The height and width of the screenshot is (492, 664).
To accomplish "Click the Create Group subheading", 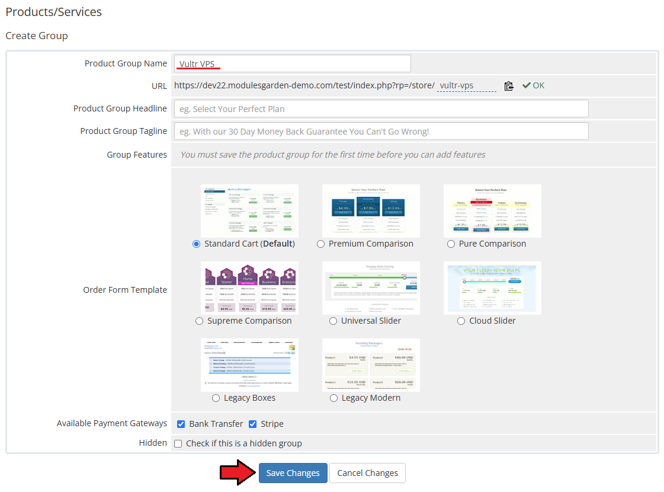I will click(37, 36).
